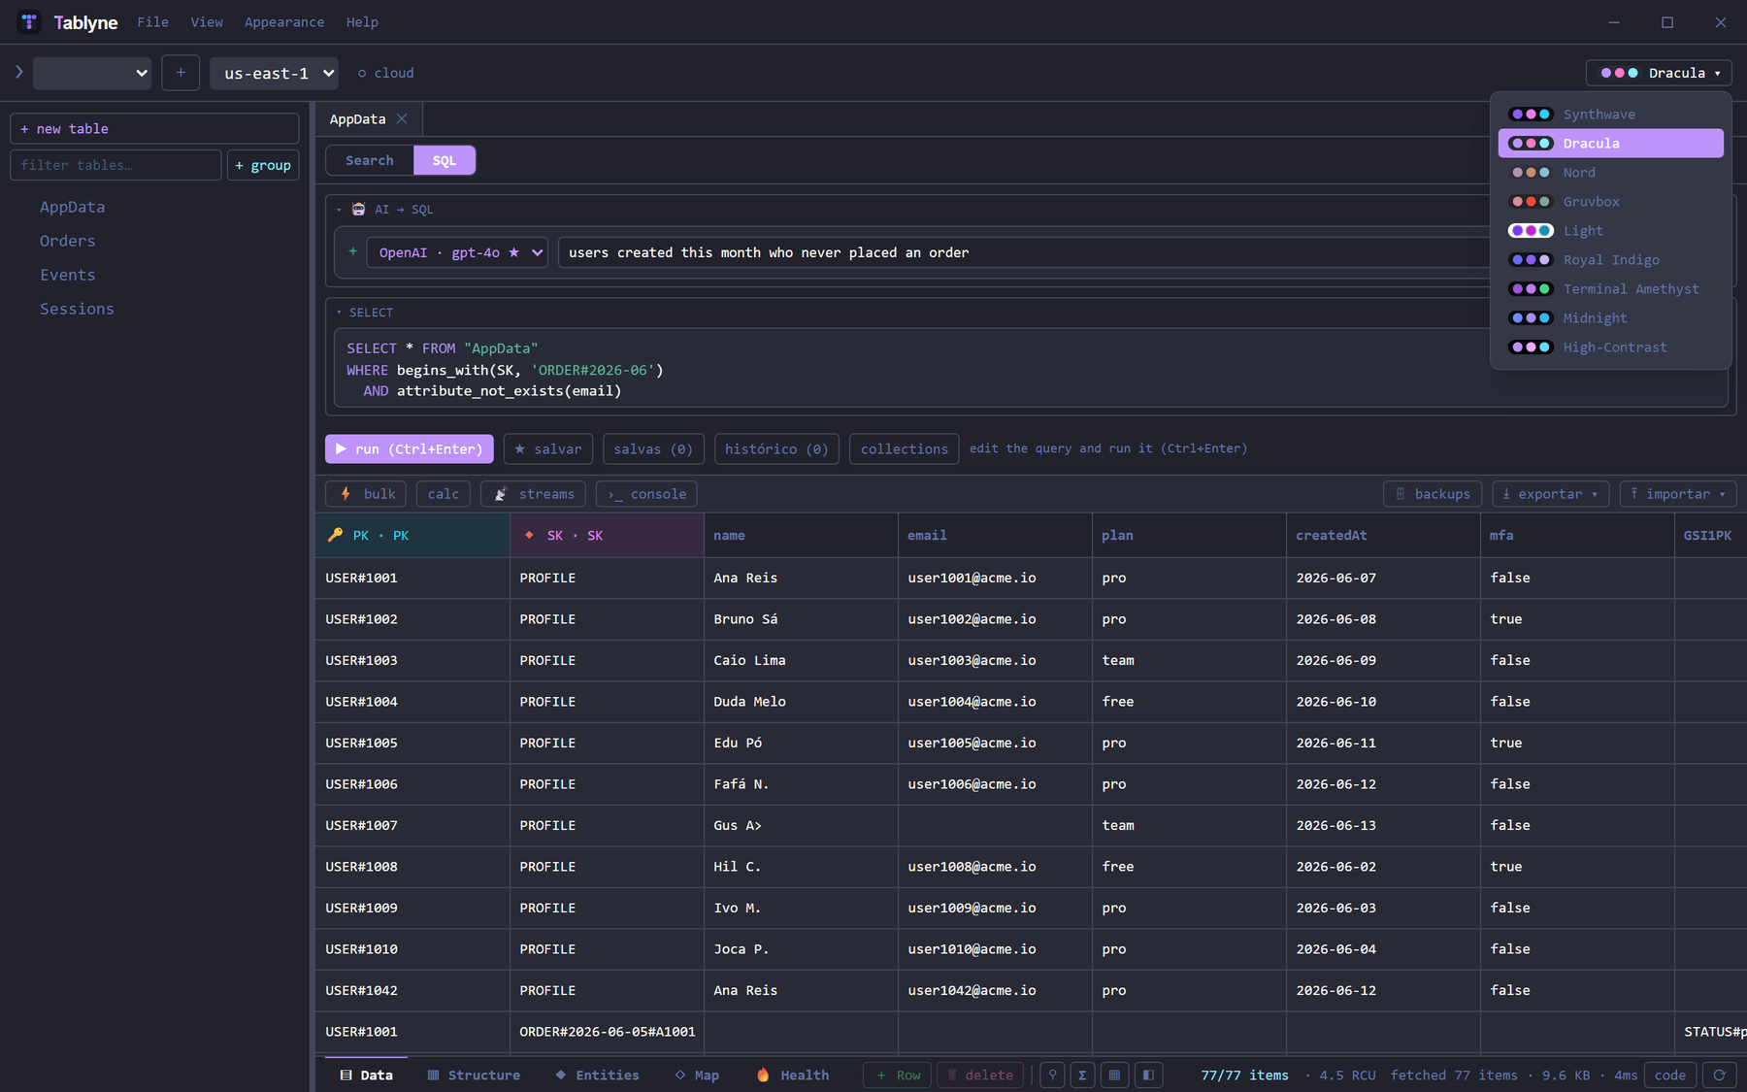Switch to the Health bottom tab
This screenshot has height=1092, width=1747.
pos(792,1075)
